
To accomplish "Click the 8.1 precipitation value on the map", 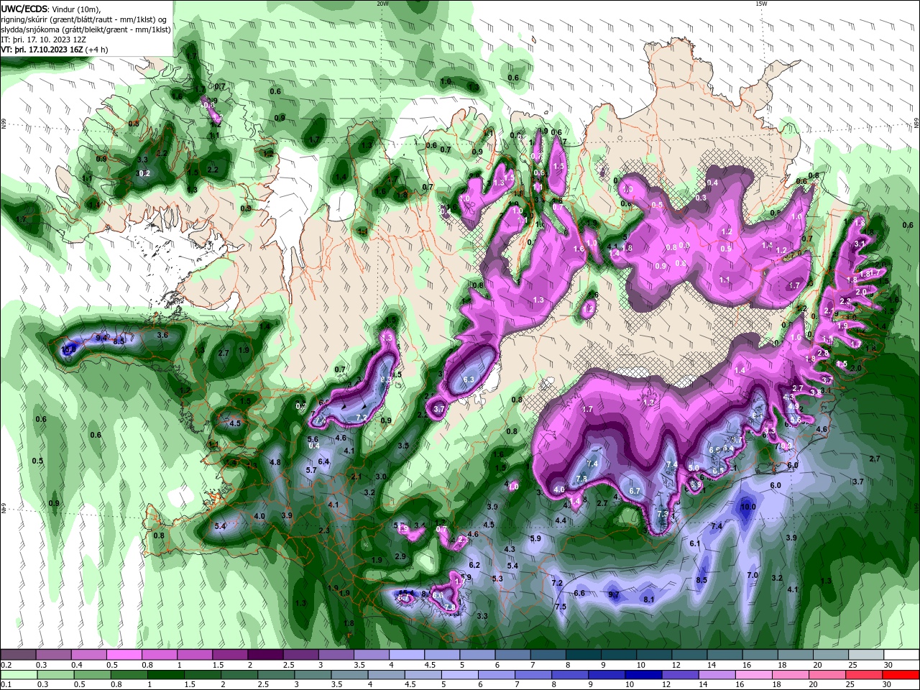I will (x=648, y=599).
